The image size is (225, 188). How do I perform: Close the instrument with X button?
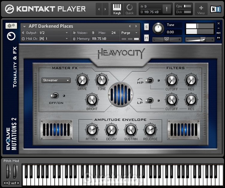[x=218, y=23]
